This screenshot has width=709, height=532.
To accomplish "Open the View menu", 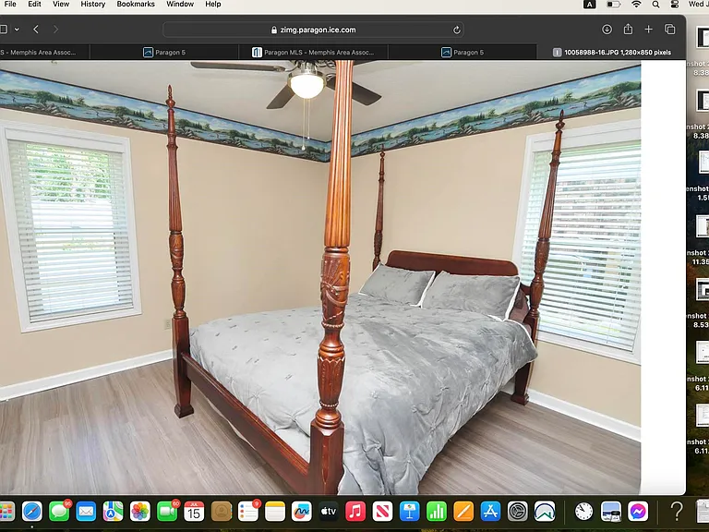I will click(61, 4).
